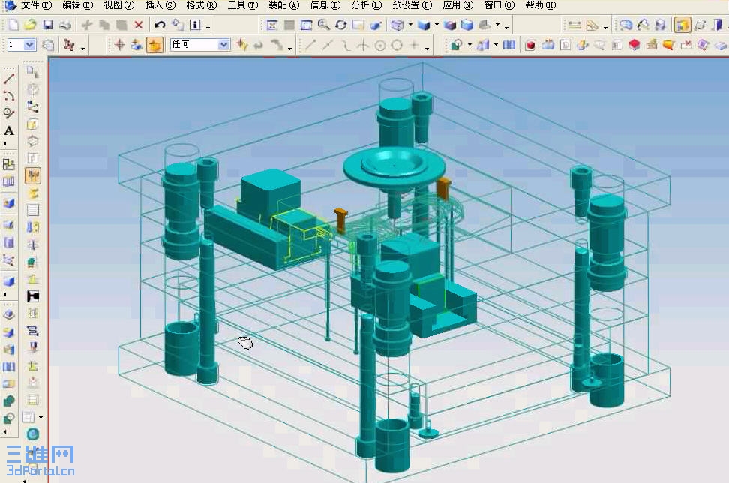
Task: Open the 工具(T) menu
Action: 243,5
